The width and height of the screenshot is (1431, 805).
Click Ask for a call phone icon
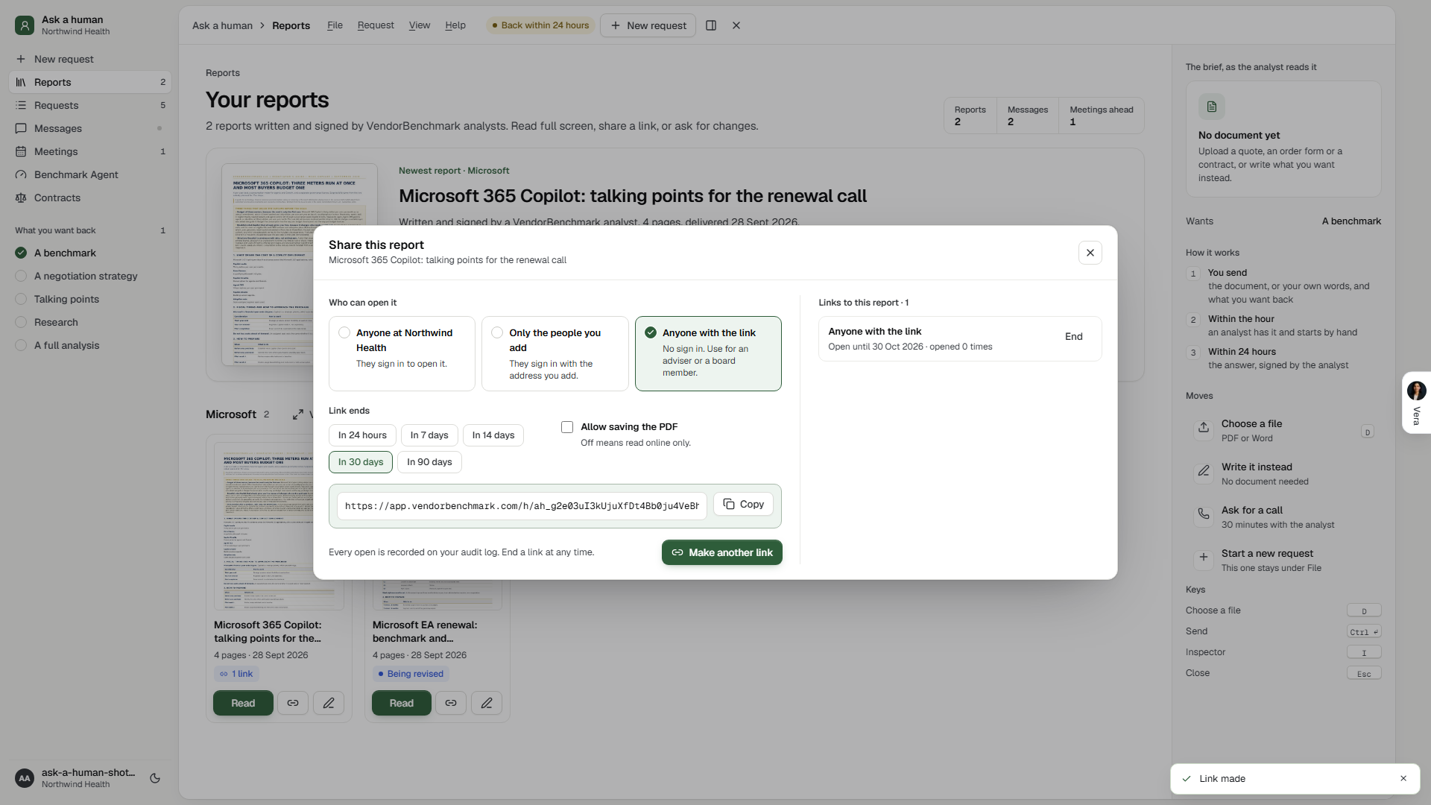(1204, 514)
